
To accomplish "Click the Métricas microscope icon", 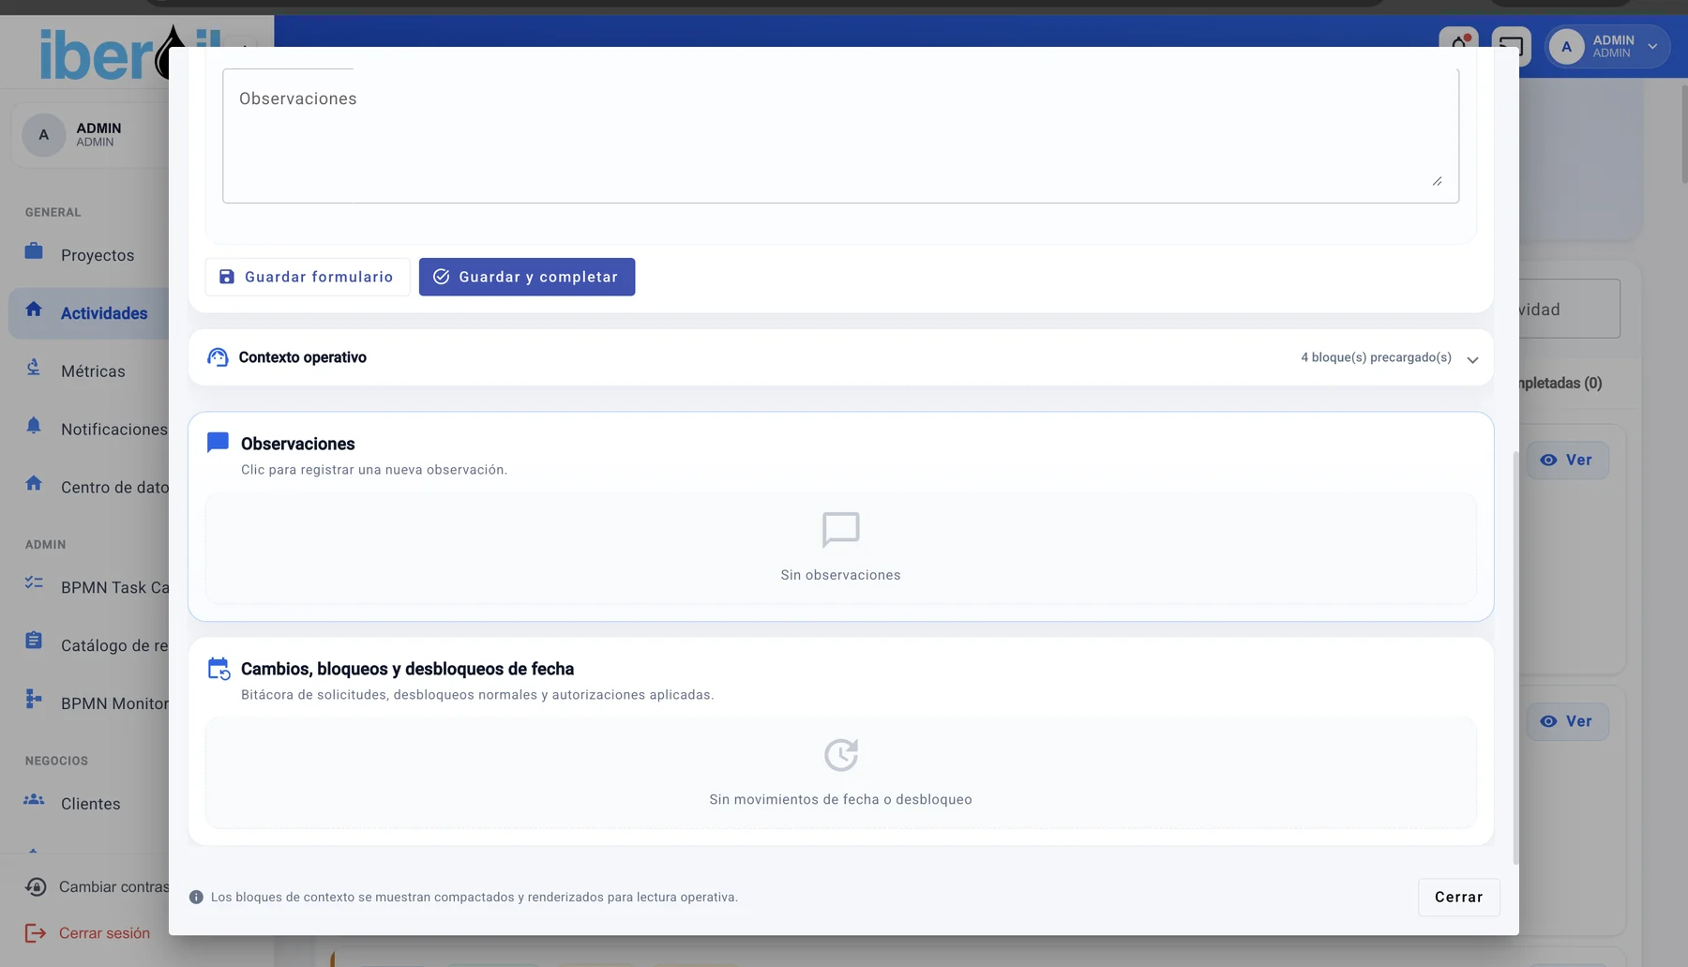I will pyautogui.click(x=34, y=368).
